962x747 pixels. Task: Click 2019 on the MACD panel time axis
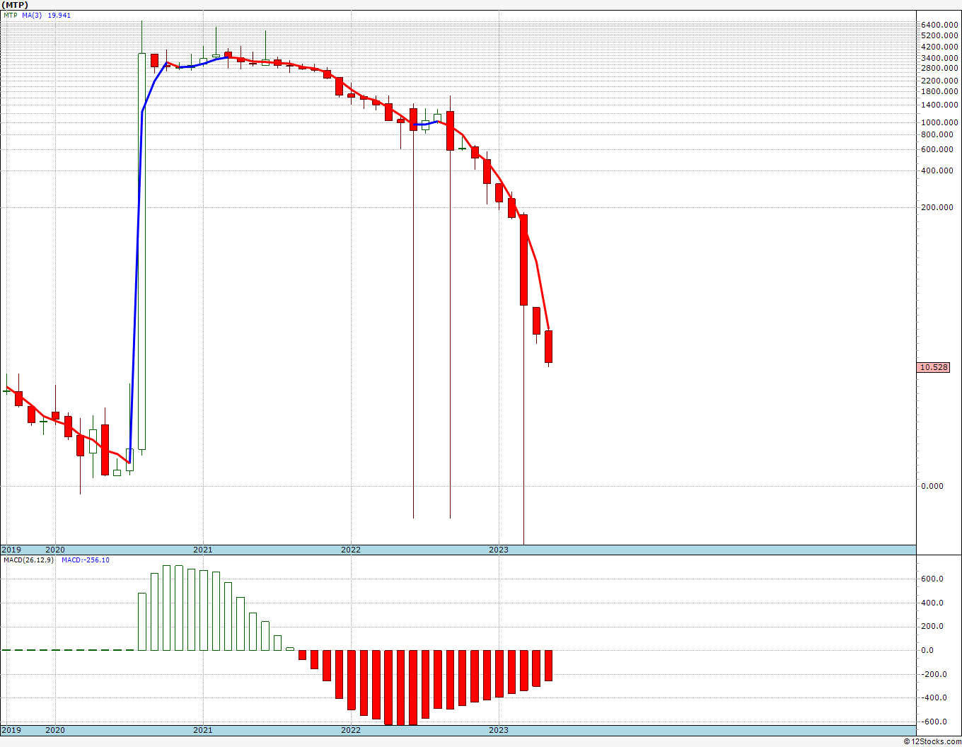point(11,730)
